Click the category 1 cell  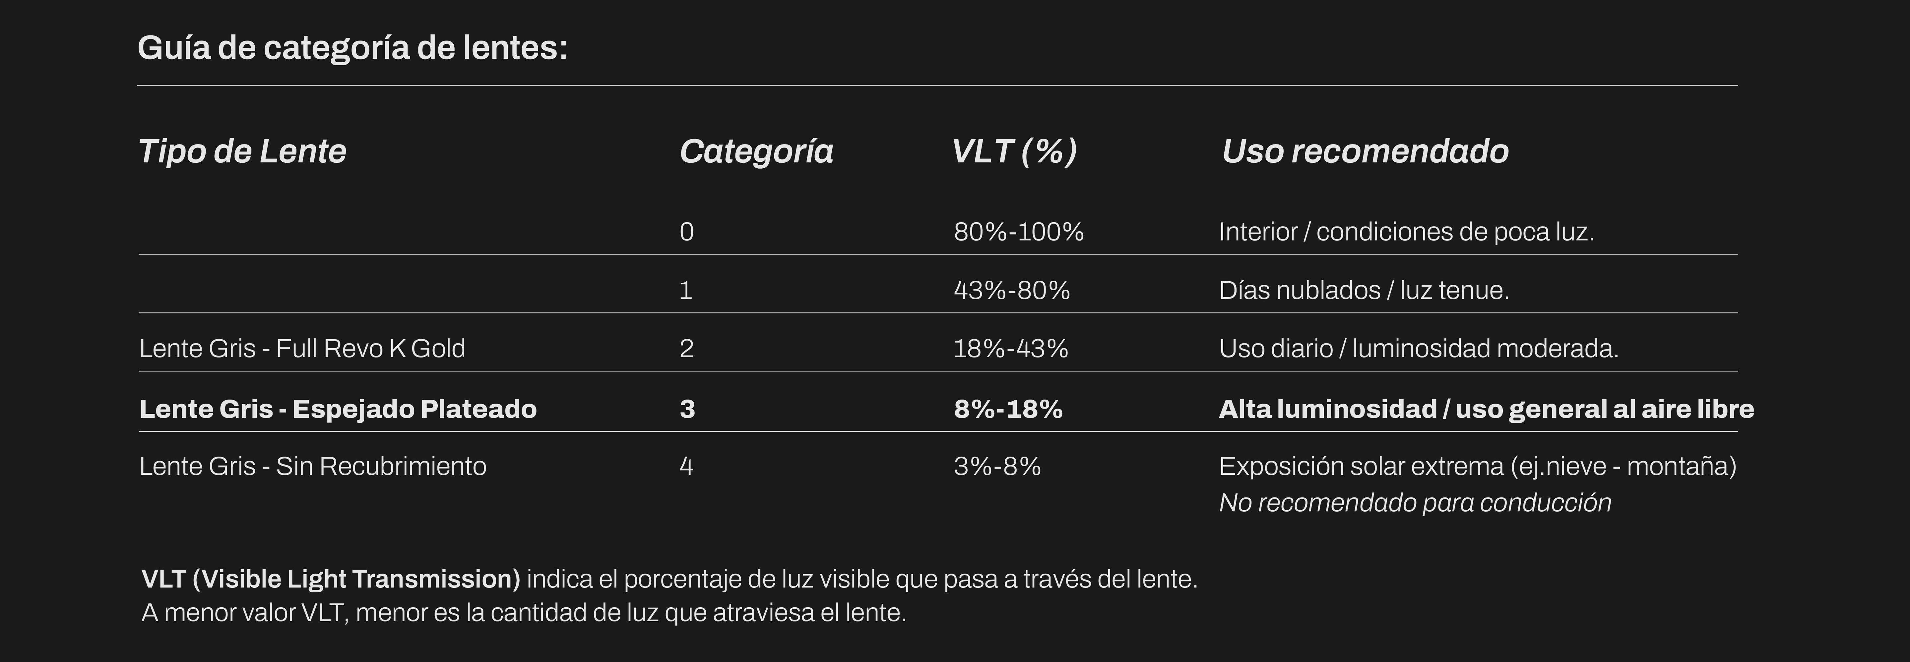686,290
